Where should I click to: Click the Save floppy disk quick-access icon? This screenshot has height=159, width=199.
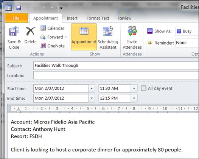click(19, 8)
